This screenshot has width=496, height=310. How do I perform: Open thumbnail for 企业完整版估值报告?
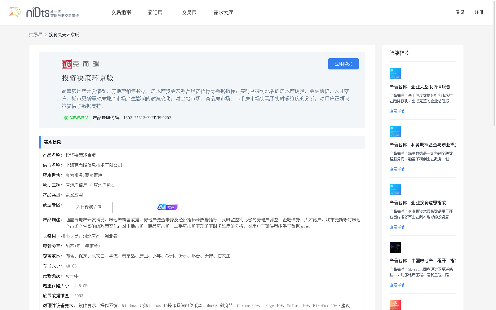395,73
